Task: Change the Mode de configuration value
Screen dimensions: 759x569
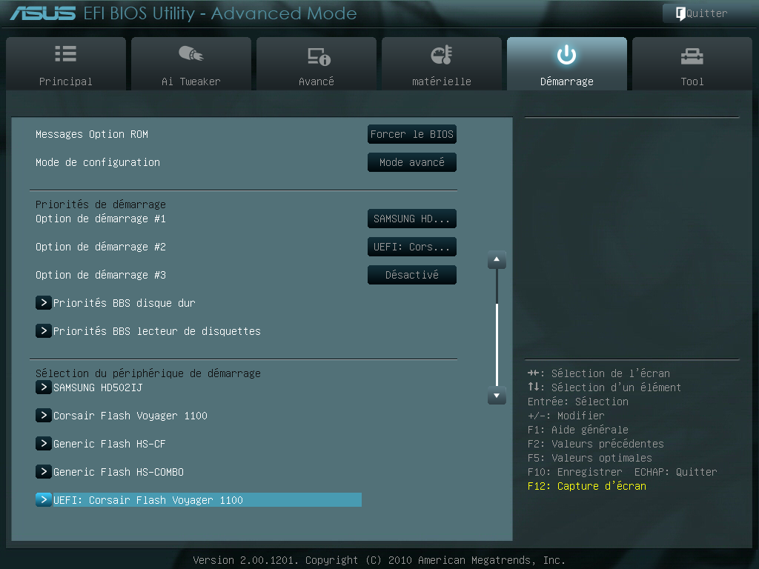Action: (411, 162)
